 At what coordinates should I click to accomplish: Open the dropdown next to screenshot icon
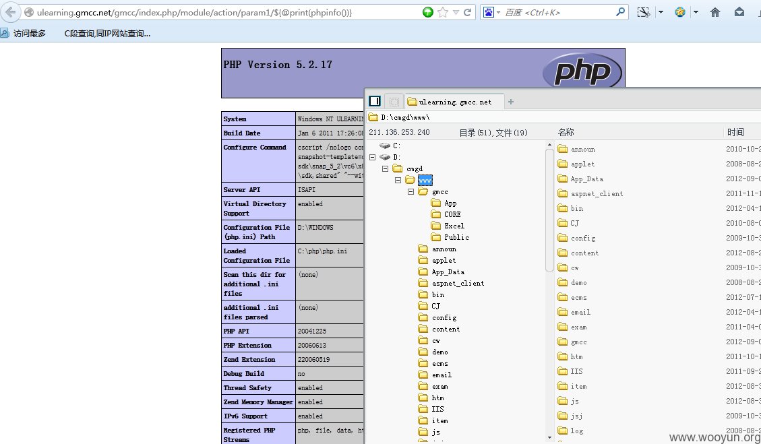point(661,12)
